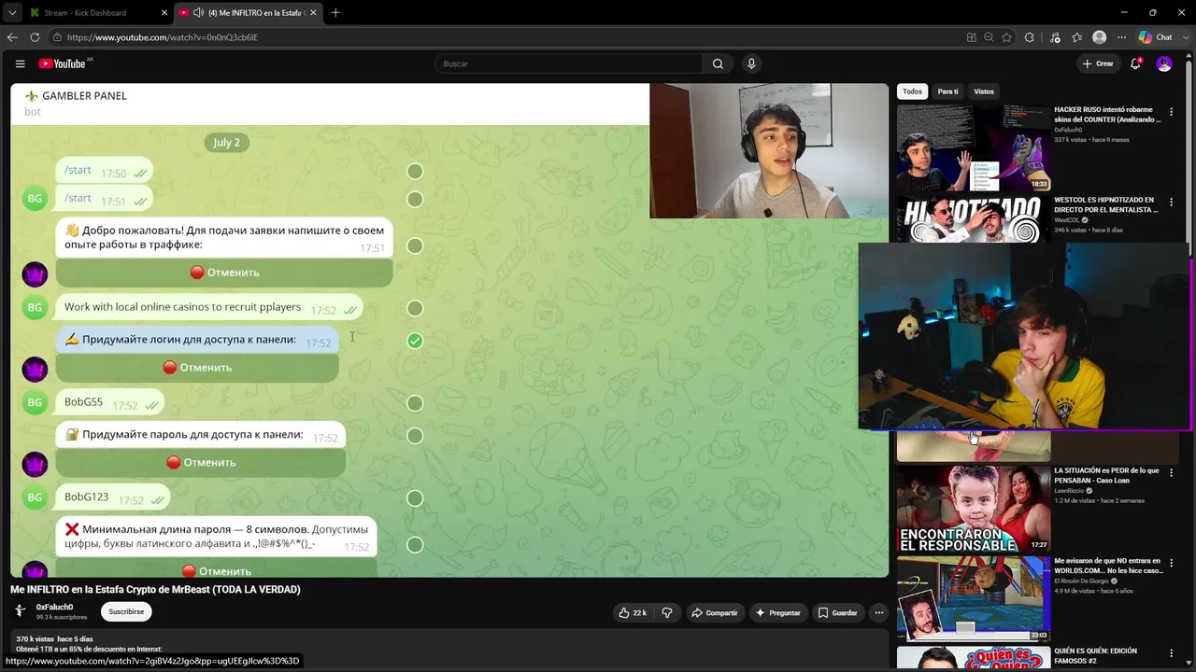1196x672 pixels.
Task: Click the Suscribirse button
Action: 126,612
